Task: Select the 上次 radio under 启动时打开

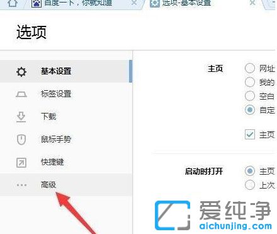Action: click(250, 185)
